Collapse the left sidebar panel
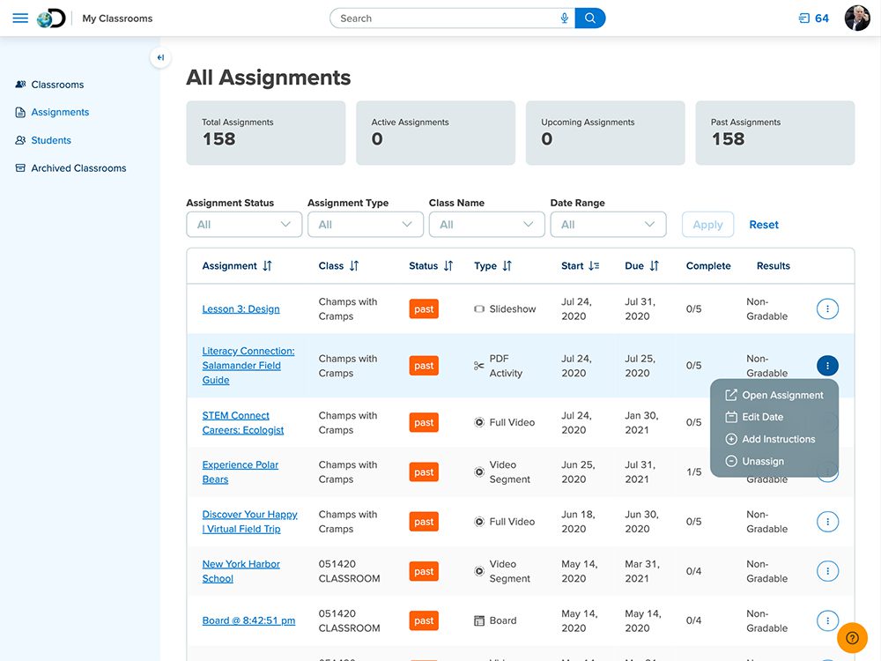 (160, 58)
